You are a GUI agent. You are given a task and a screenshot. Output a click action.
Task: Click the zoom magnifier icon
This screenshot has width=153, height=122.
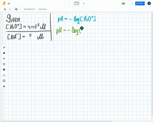click(x=16, y=9)
